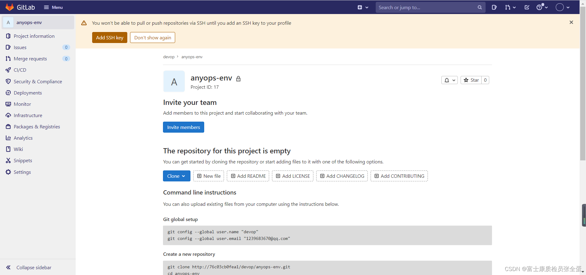Click the Add CONTRIBUTING button
This screenshot has height=275, width=586.
(x=399, y=176)
